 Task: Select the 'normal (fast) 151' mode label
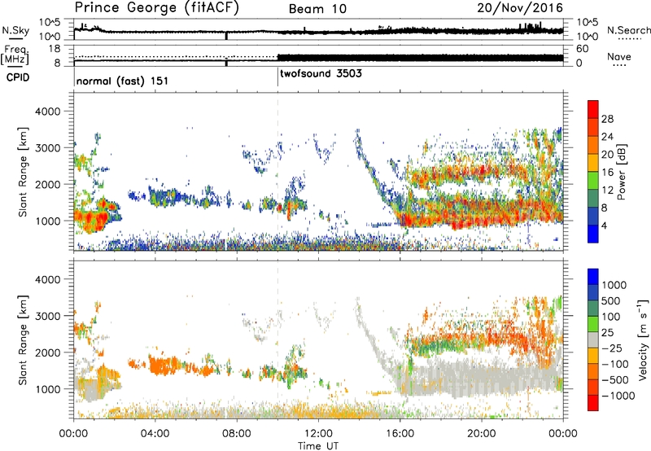(x=122, y=81)
